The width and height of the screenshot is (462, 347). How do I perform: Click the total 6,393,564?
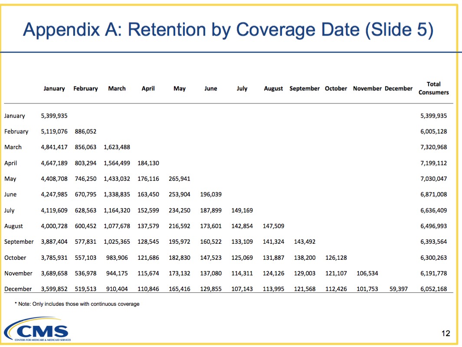433,242
